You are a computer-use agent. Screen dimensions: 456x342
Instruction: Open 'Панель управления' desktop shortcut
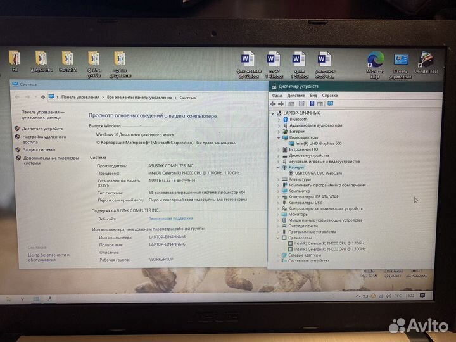coord(400,65)
